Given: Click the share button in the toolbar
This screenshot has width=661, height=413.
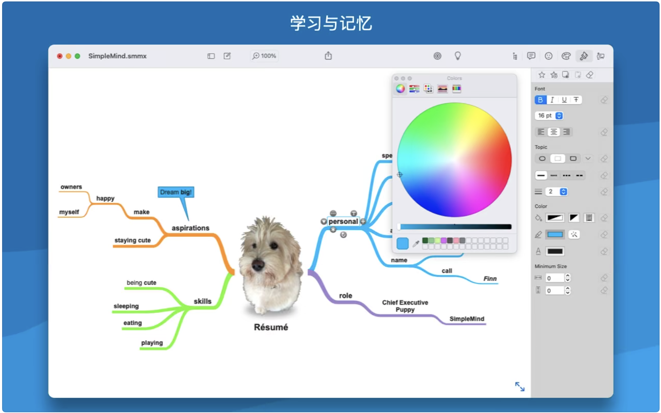Looking at the screenshot, I should click(328, 55).
